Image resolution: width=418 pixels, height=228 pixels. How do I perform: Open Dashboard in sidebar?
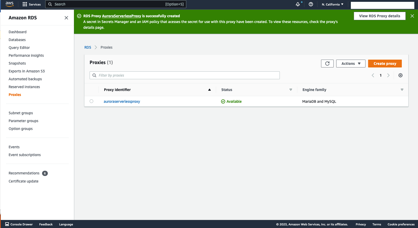18,32
